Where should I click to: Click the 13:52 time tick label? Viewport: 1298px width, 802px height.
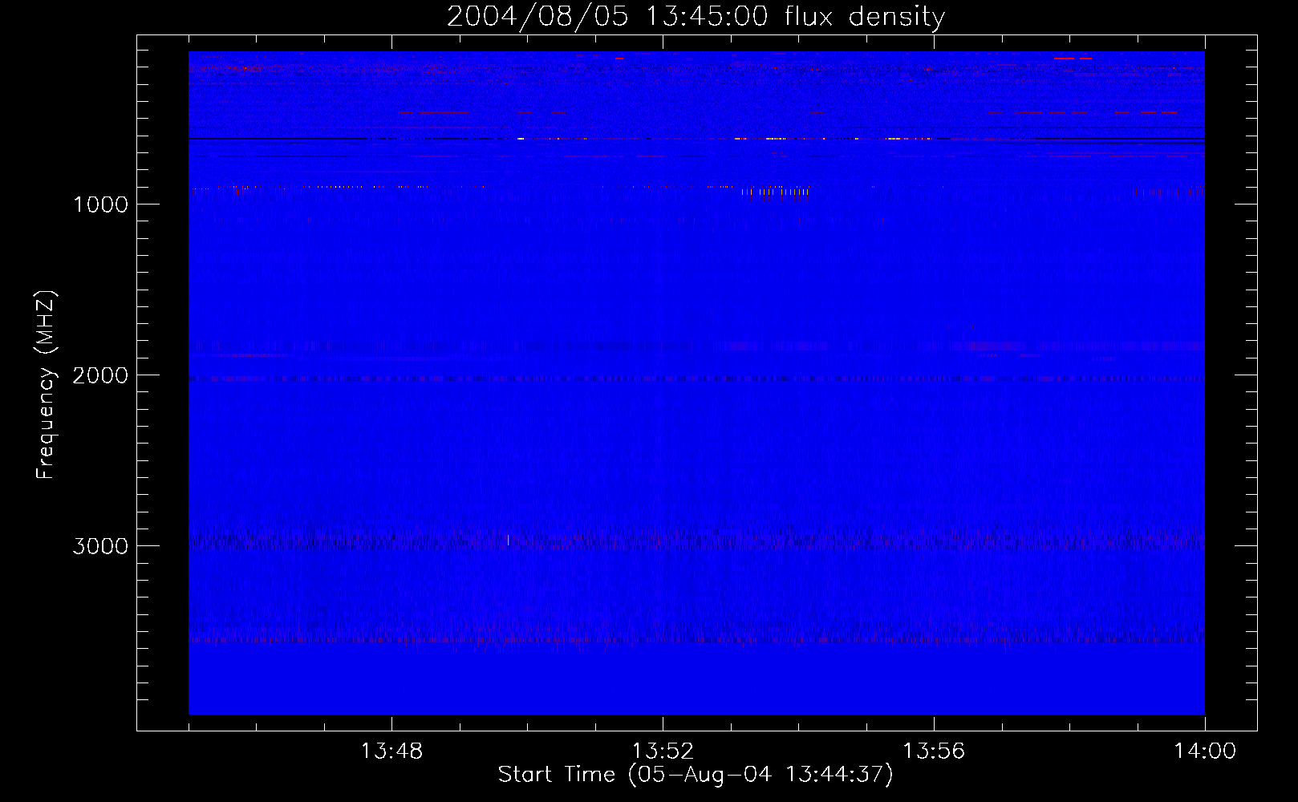tap(663, 751)
